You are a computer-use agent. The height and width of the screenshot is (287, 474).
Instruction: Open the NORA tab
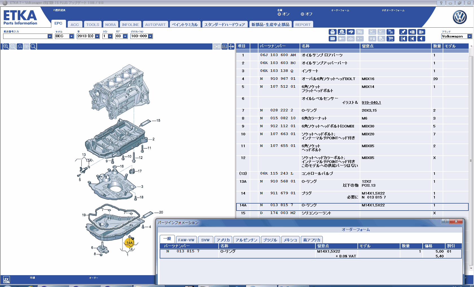point(111,25)
